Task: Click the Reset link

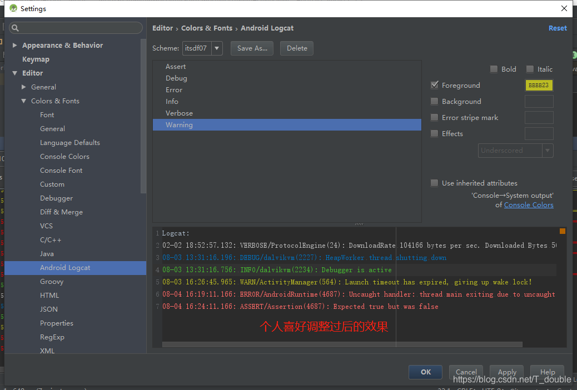Action: tap(558, 28)
